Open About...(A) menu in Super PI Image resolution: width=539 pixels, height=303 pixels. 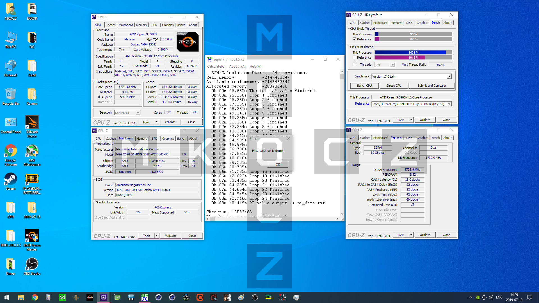click(237, 66)
